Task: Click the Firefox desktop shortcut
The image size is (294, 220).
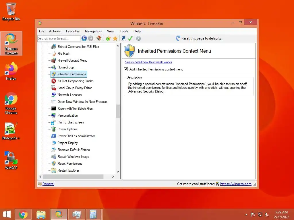Action: click(11, 71)
